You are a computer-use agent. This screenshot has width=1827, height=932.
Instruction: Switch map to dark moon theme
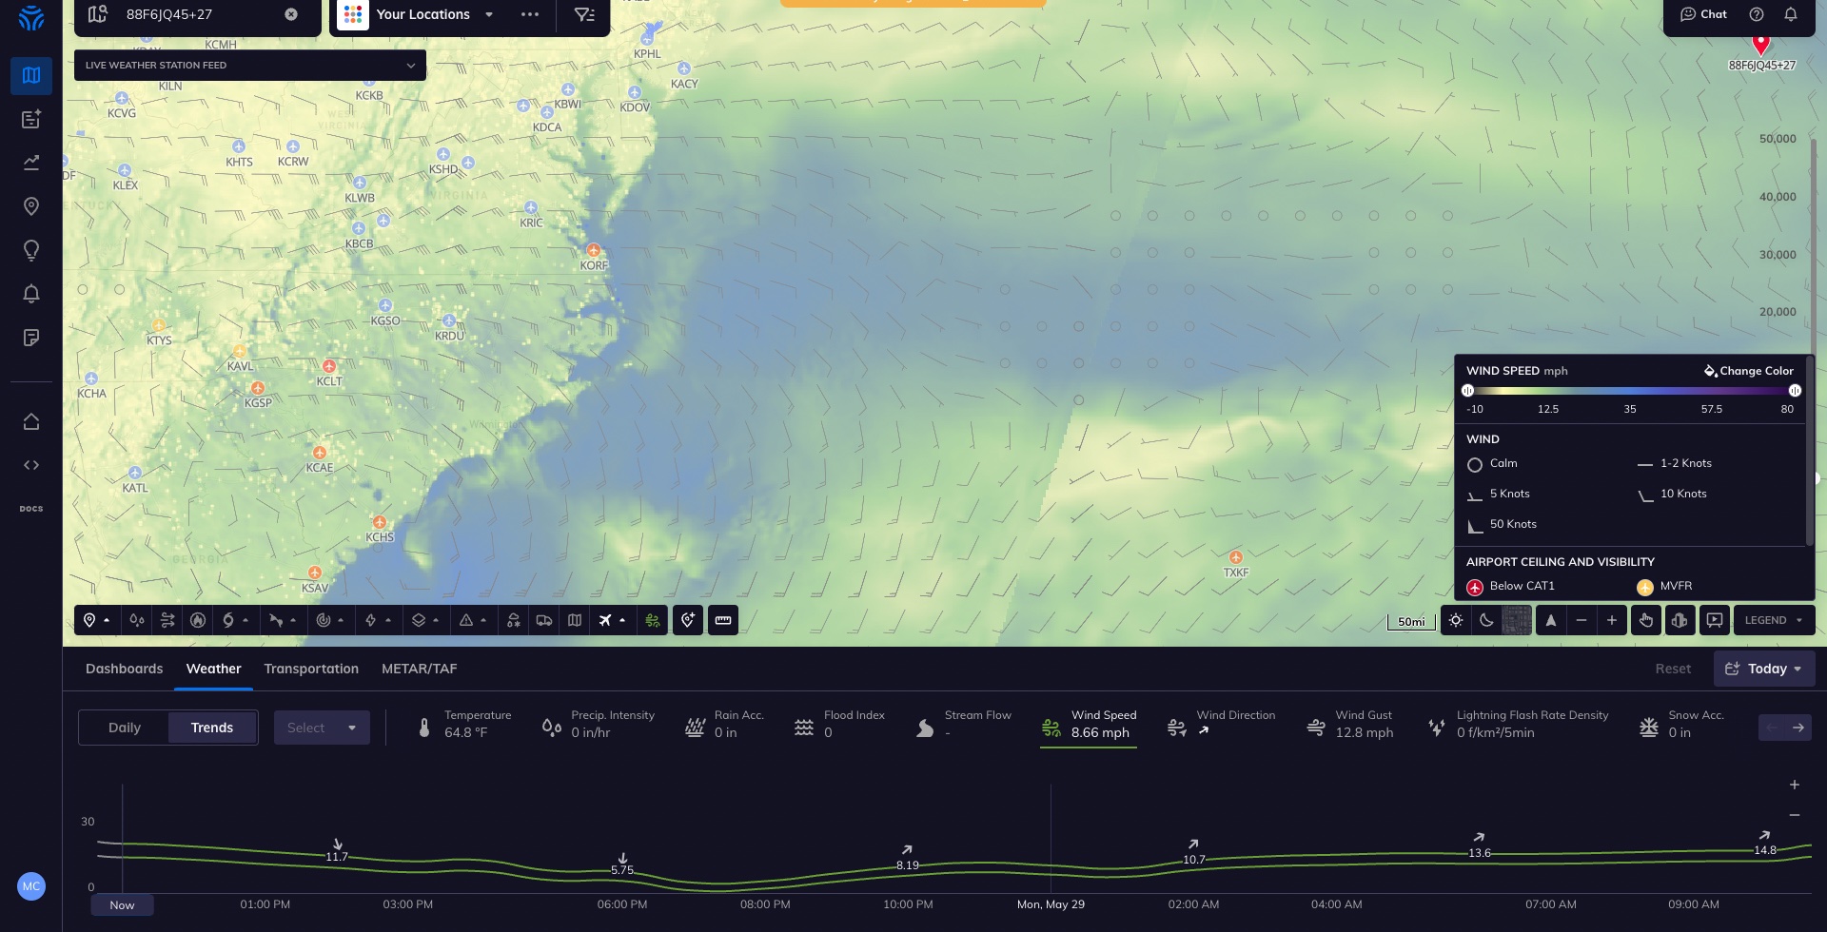tap(1486, 621)
